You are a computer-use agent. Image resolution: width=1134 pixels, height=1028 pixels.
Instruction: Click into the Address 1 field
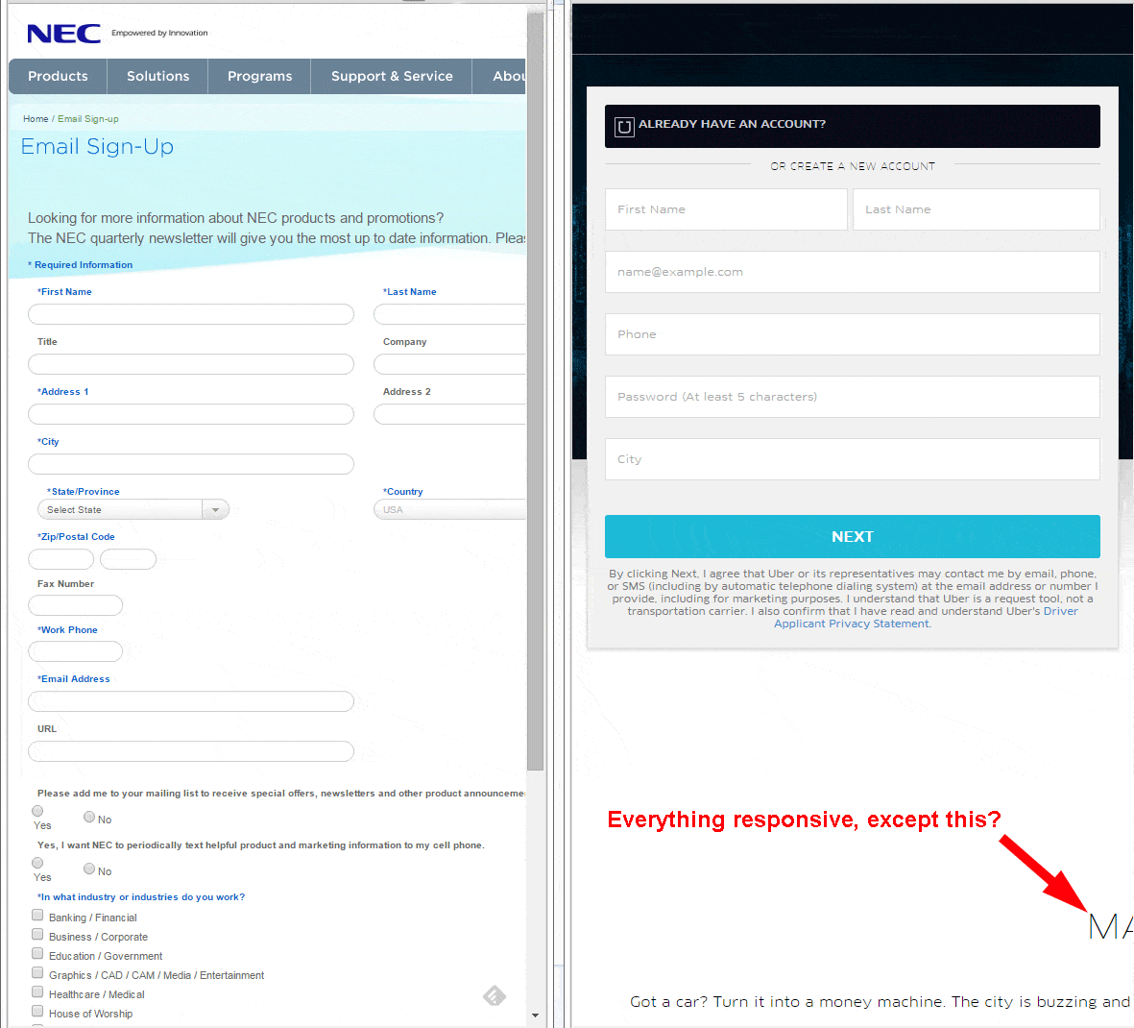[191, 414]
